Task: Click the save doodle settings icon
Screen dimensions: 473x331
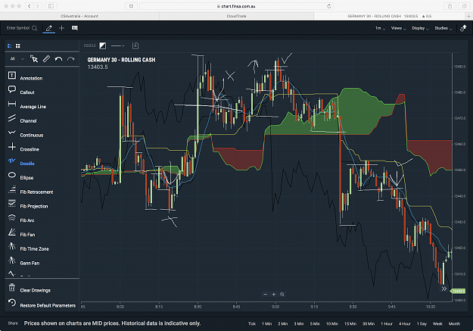Action: (x=135, y=45)
